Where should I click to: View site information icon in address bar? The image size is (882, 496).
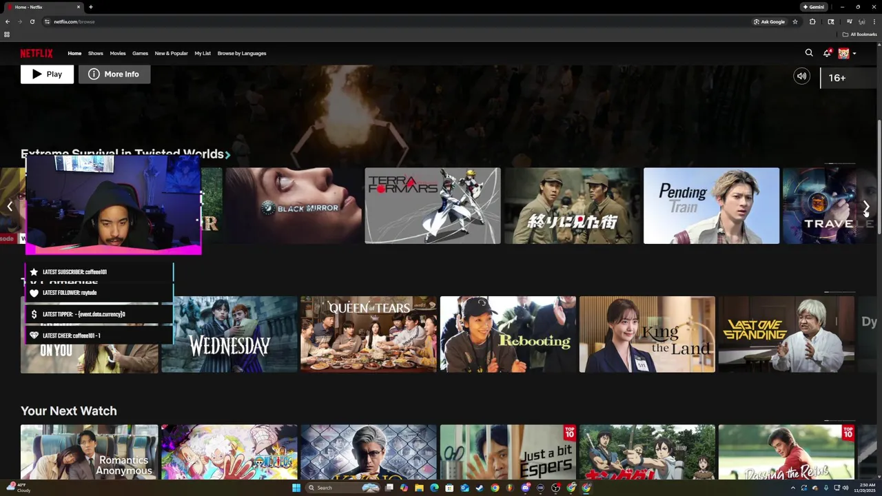click(47, 21)
